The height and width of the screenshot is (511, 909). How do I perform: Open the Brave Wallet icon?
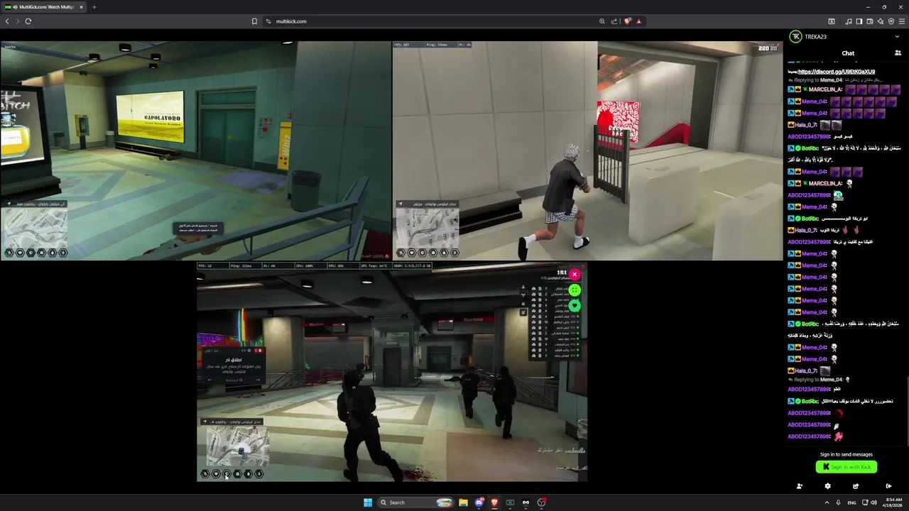(869, 21)
